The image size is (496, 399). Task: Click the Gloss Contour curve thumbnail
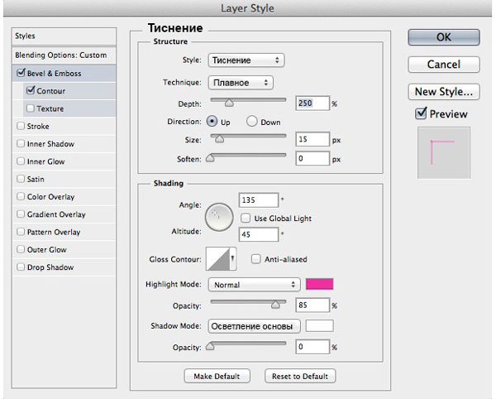click(217, 259)
